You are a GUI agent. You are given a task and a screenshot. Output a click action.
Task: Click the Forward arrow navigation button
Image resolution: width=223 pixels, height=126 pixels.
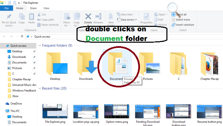11,36
